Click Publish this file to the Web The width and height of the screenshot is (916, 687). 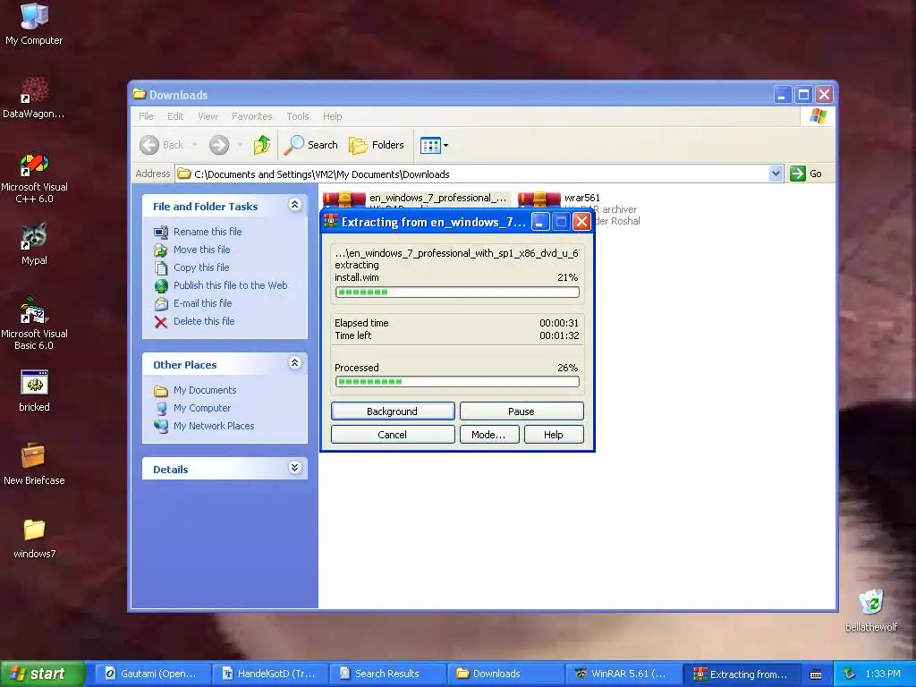221,285
